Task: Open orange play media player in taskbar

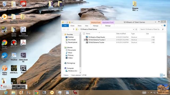Action: coord(52,93)
